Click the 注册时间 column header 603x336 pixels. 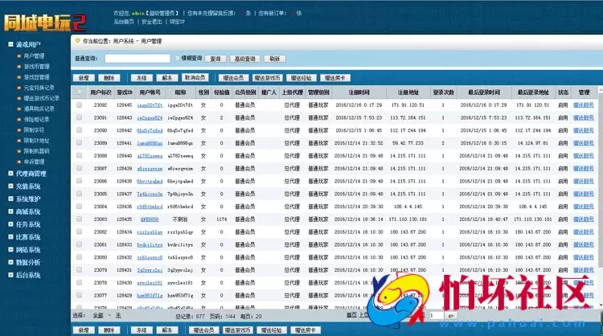359,92
